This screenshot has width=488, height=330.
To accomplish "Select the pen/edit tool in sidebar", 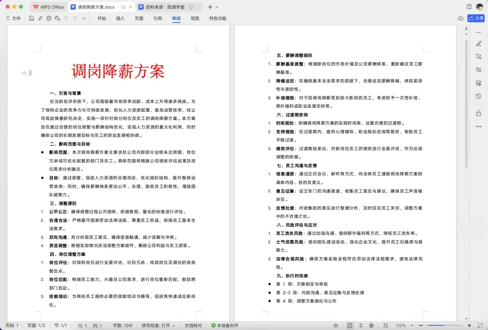I will tap(479, 44).
